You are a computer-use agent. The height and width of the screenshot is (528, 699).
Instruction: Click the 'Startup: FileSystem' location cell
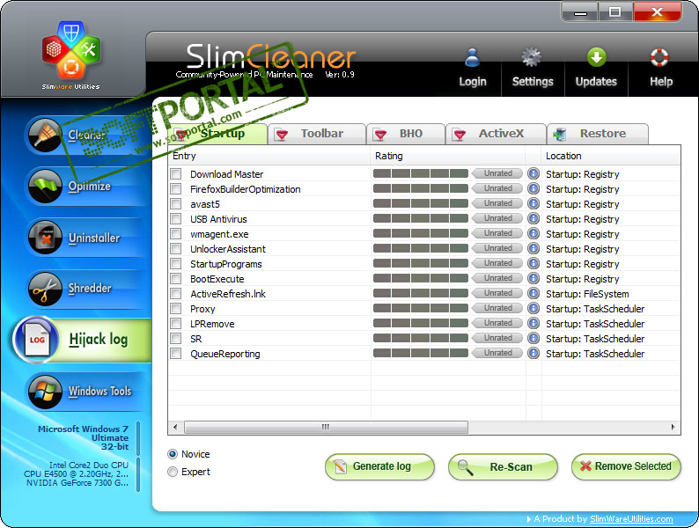click(x=587, y=294)
